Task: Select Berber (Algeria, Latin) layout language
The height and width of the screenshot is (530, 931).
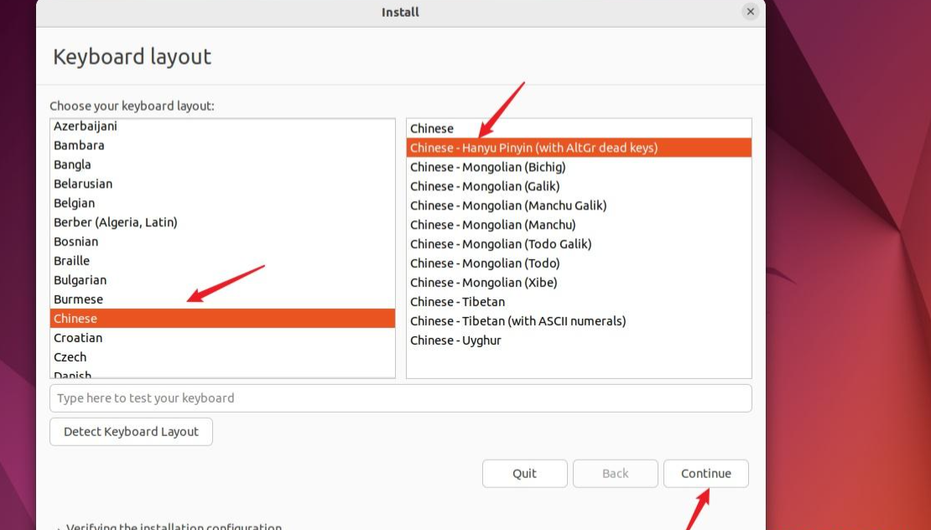Action: pos(222,222)
